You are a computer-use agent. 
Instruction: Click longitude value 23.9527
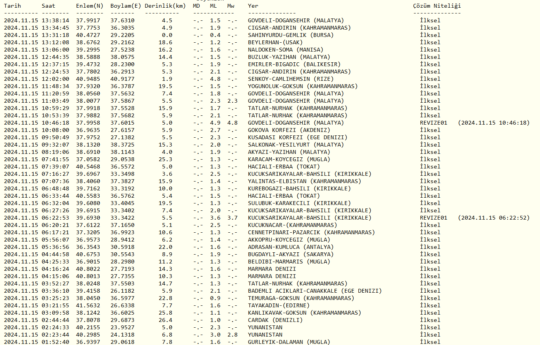[122, 327]
